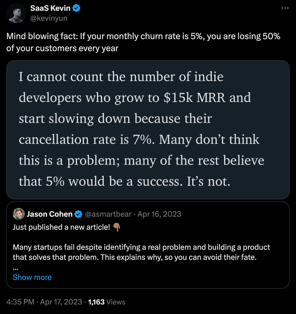
Task: Open the tweet's three-dot more options menu
Action: (x=285, y=8)
